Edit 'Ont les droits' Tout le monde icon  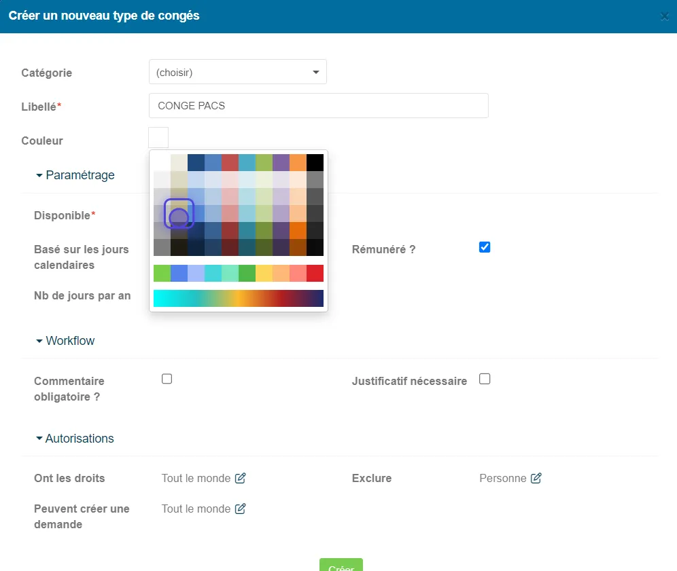pyautogui.click(x=240, y=478)
